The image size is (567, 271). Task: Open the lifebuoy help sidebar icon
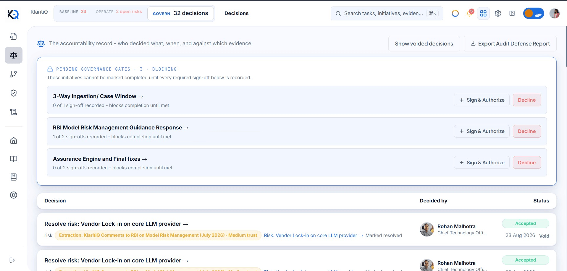(x=14, y=195)
